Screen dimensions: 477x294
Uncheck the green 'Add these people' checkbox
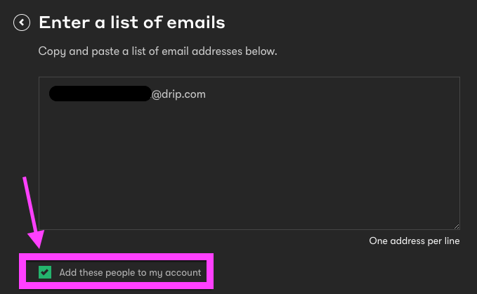pos(46,272)
